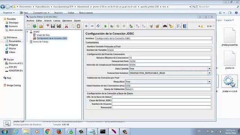Open the Carpeta arrange-by dropdown
240x135 pixels.
click(229, 20)
